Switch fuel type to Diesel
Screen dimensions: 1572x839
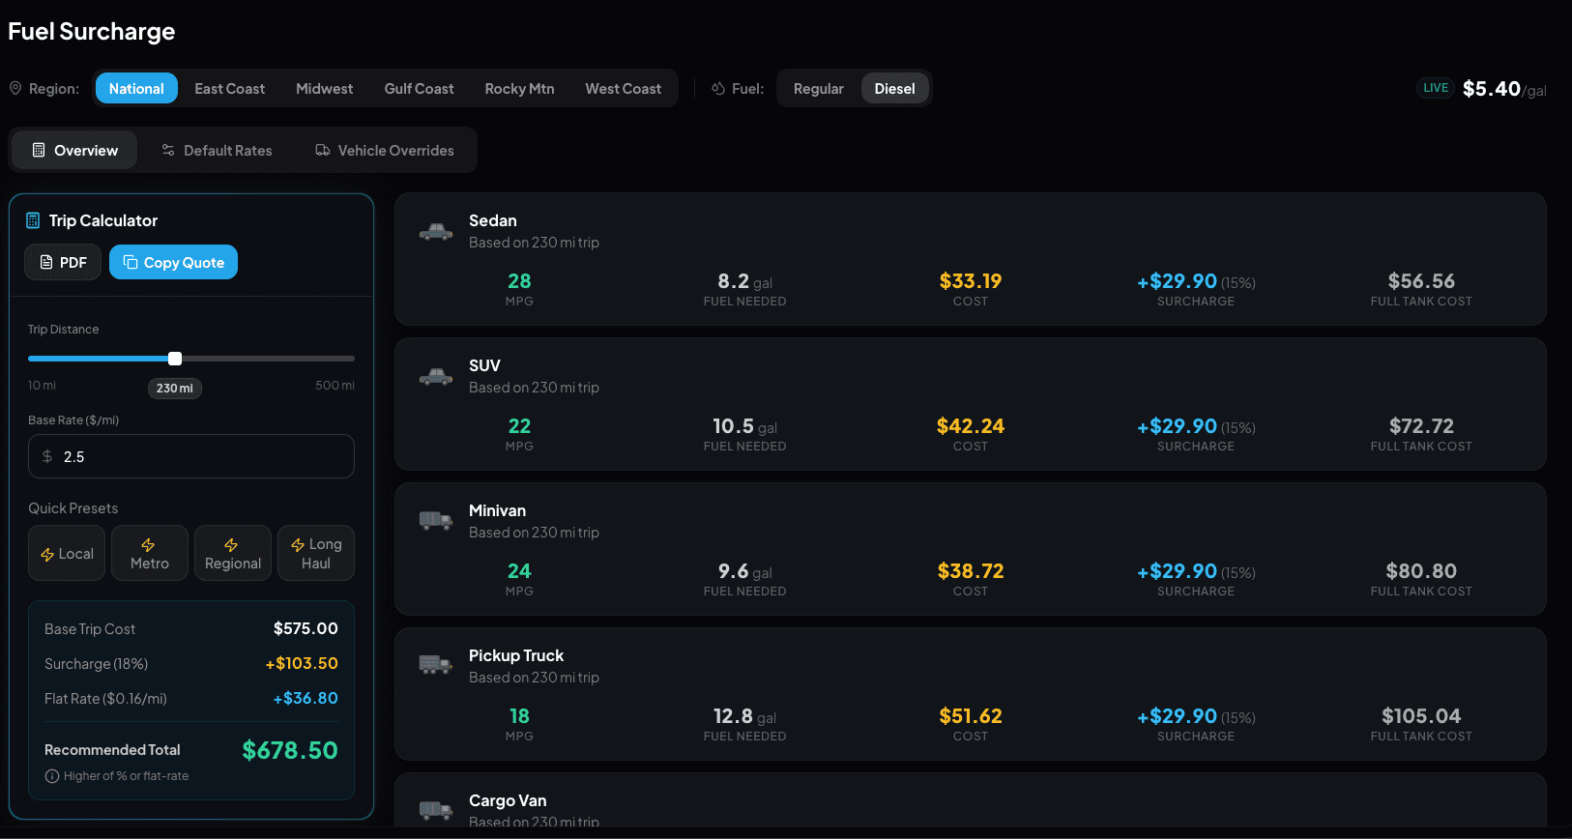pos(894,88)
